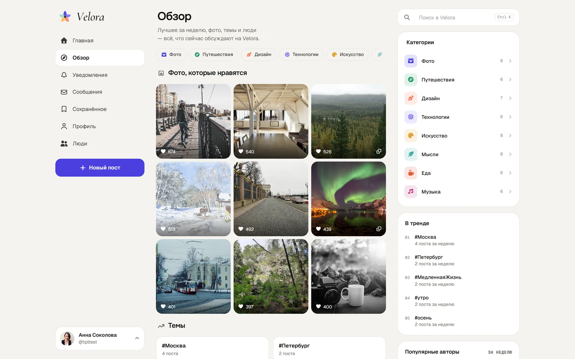Open the winter watercolor photo, 513 likes
The image size is (575, 359).
(x=193, y=199)
